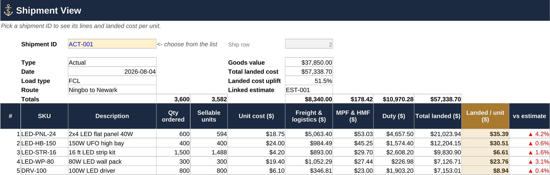Click Linked estimate EST-001
The image size is (550, 175).
[x=309, y=90]
